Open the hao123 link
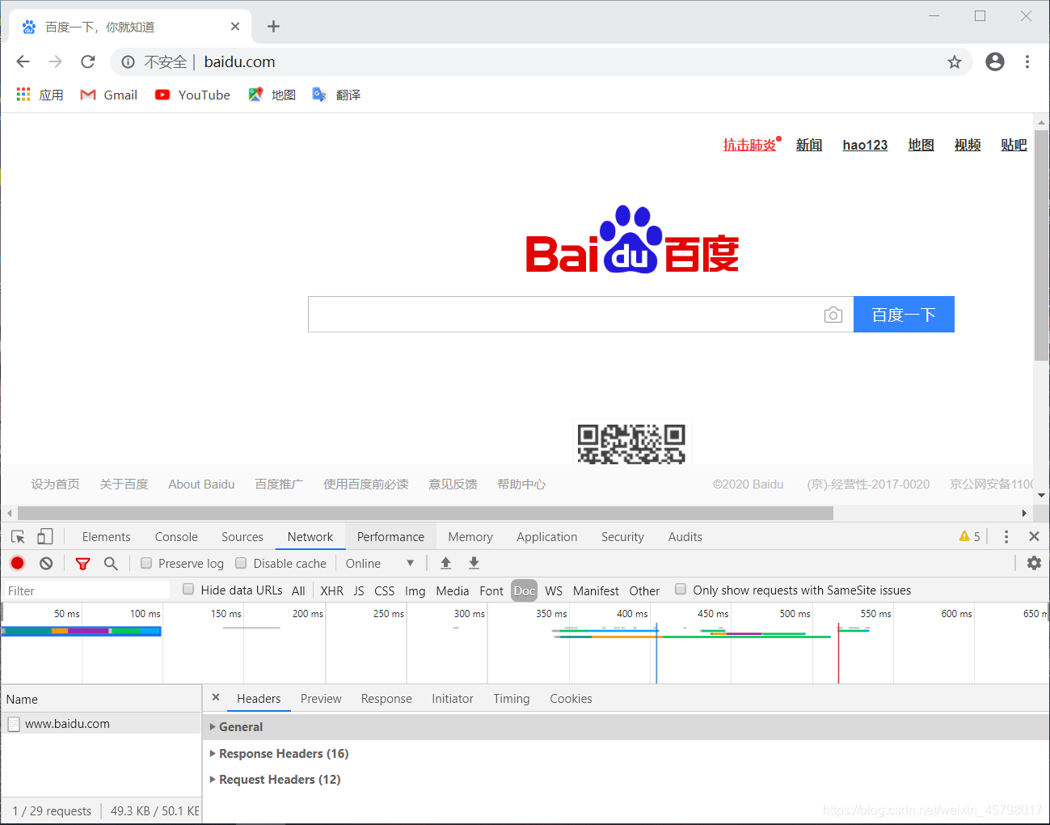Viewport: 1050px width, 825px height. tap(865, 145)
